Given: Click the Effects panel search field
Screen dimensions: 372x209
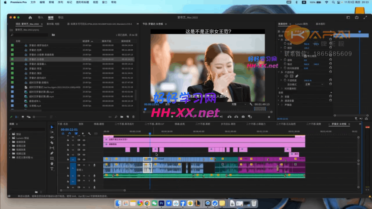Looking at the screenshot, I should point(27,129).
